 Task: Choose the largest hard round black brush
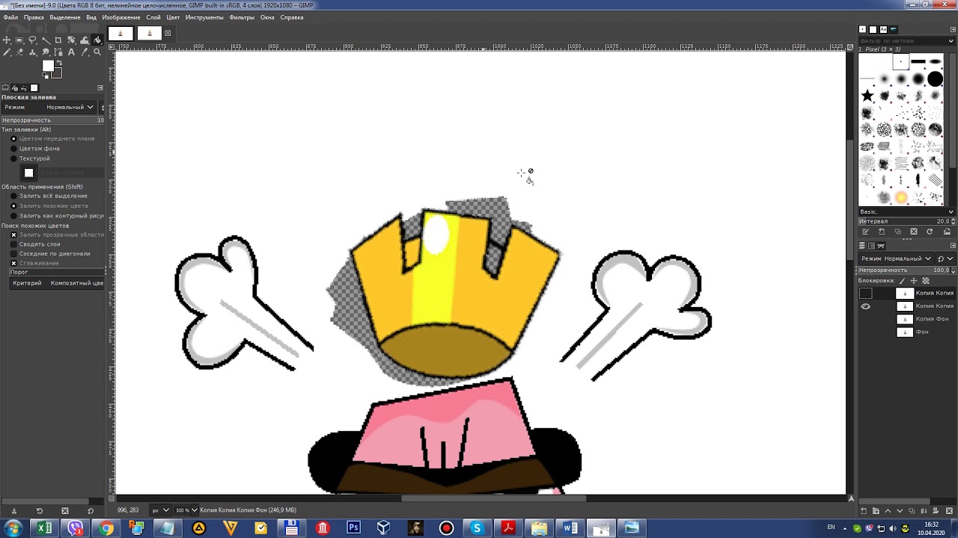[x=936, y=78]
